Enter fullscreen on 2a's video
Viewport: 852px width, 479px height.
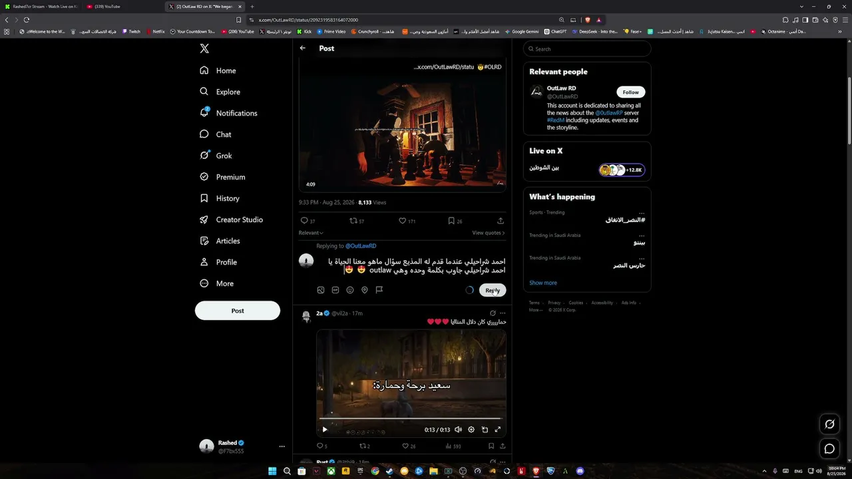pos(498,430)
